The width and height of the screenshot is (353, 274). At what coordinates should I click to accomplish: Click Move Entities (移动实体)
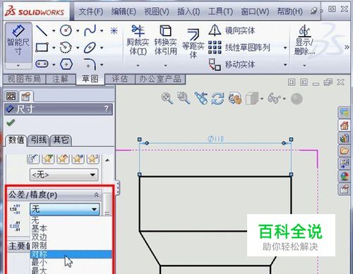tap(232, 64)
